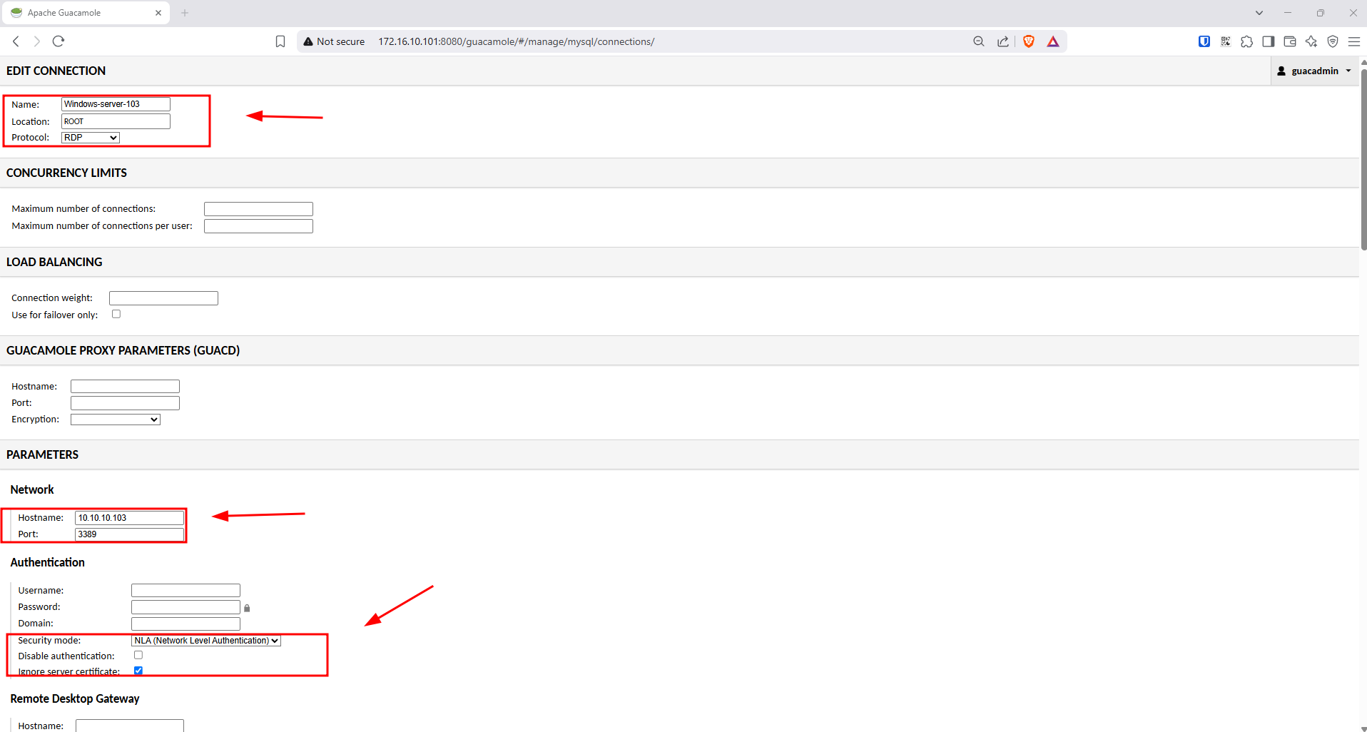1367x732 pixels.
Task: Open the Brave Wallet icon
Action: point(1290,41)
